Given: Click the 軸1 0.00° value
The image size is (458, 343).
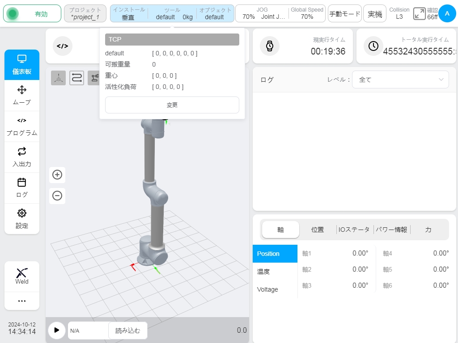Looking at the screenshot, I should click(360, 253).
